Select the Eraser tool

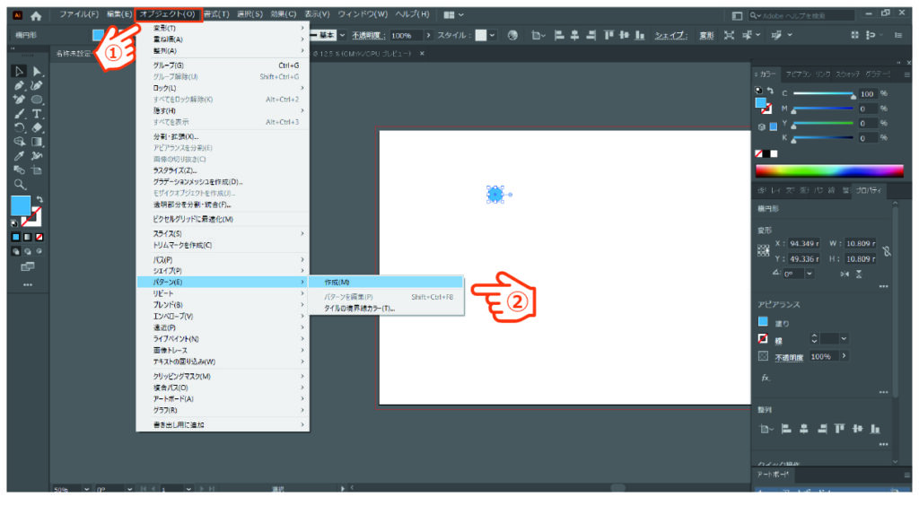point(37,127)
